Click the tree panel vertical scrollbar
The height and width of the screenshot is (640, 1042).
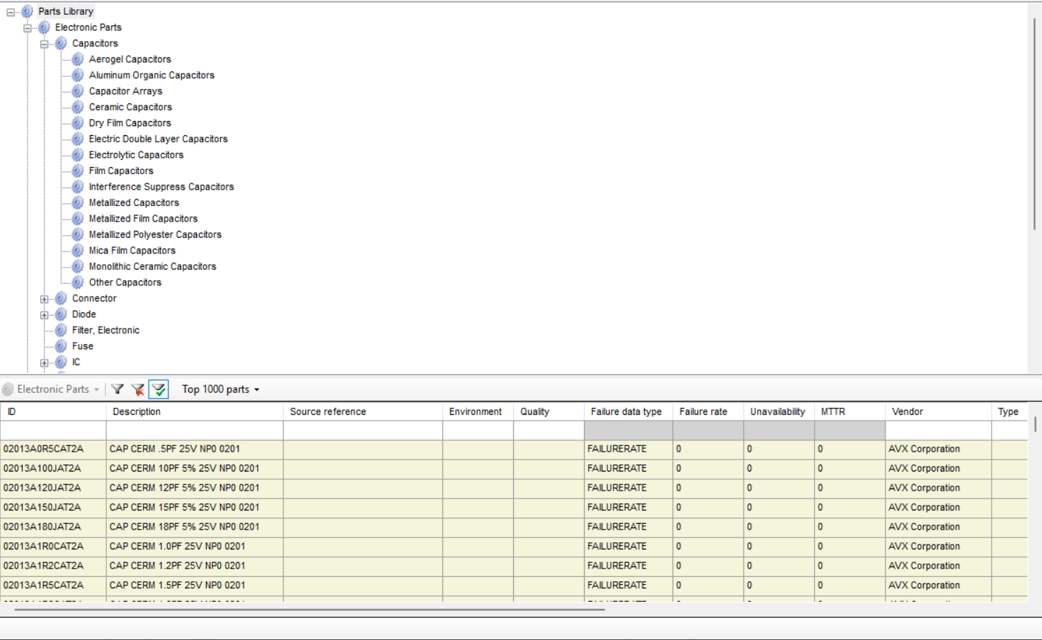pos(1034,124)
